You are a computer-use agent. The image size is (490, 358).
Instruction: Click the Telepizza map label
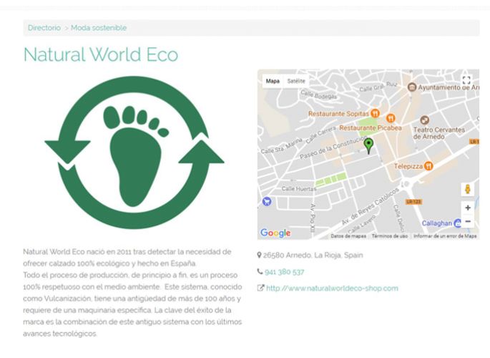tap(408, 166)
